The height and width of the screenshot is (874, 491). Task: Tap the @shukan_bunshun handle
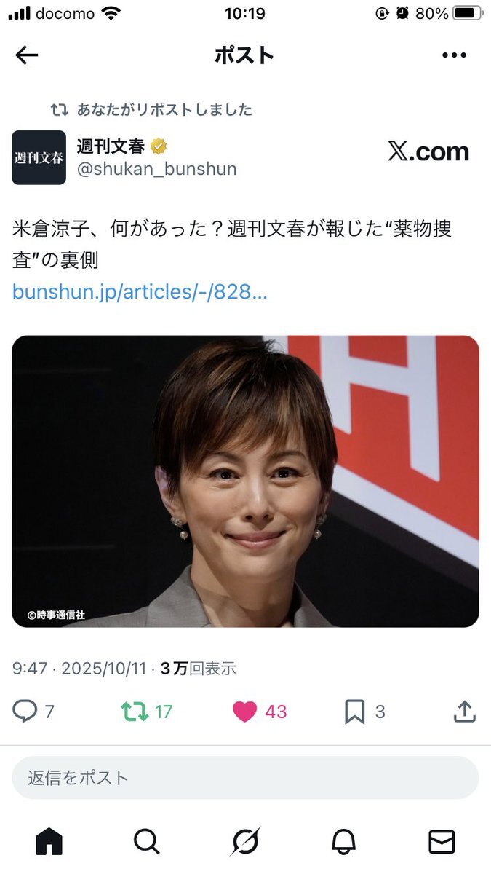click(156, 169)
